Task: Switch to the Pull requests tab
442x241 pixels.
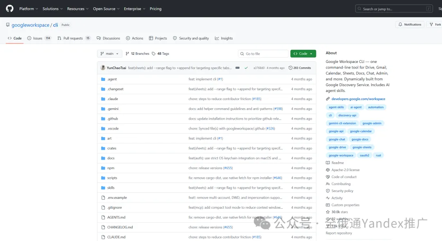Action: coord(74,38)
